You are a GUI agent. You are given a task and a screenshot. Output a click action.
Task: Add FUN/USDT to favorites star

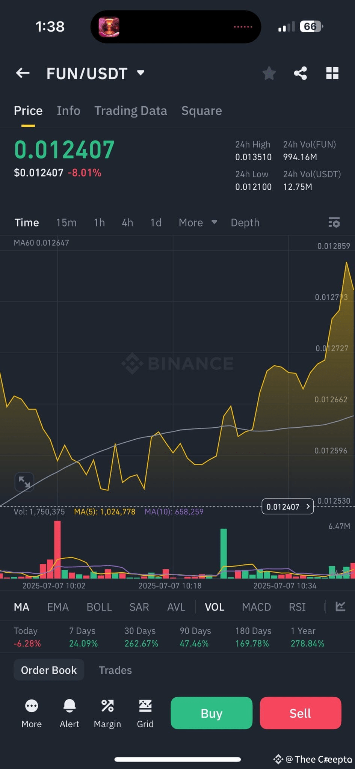click(269, 73)
